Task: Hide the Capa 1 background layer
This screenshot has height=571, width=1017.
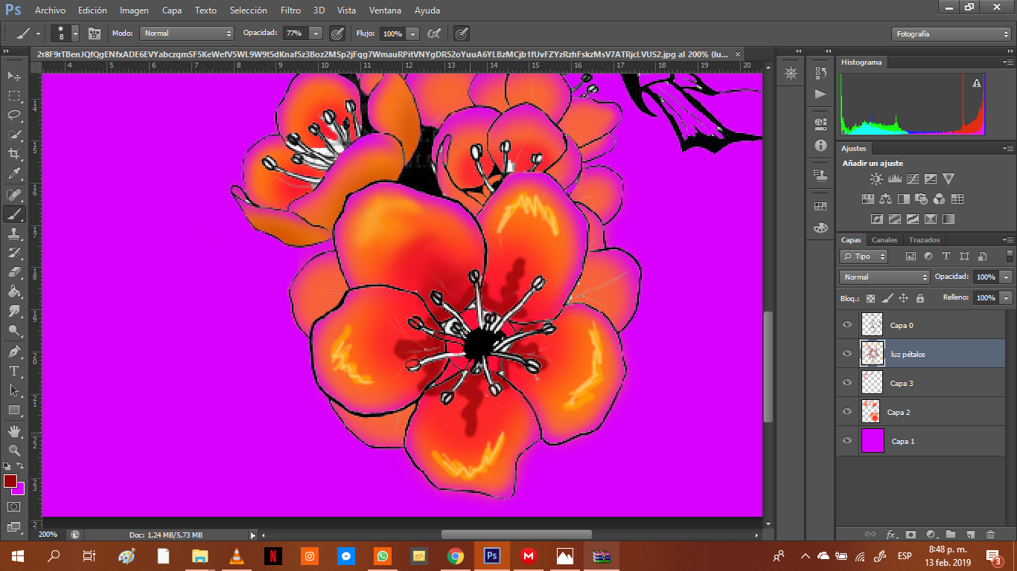Action: pyautogui.click(x=847, y=441)
